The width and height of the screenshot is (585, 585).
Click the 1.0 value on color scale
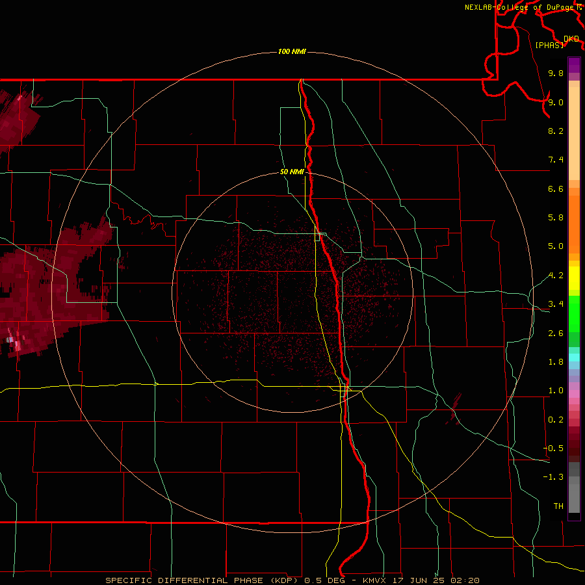(x=556, y=391)
